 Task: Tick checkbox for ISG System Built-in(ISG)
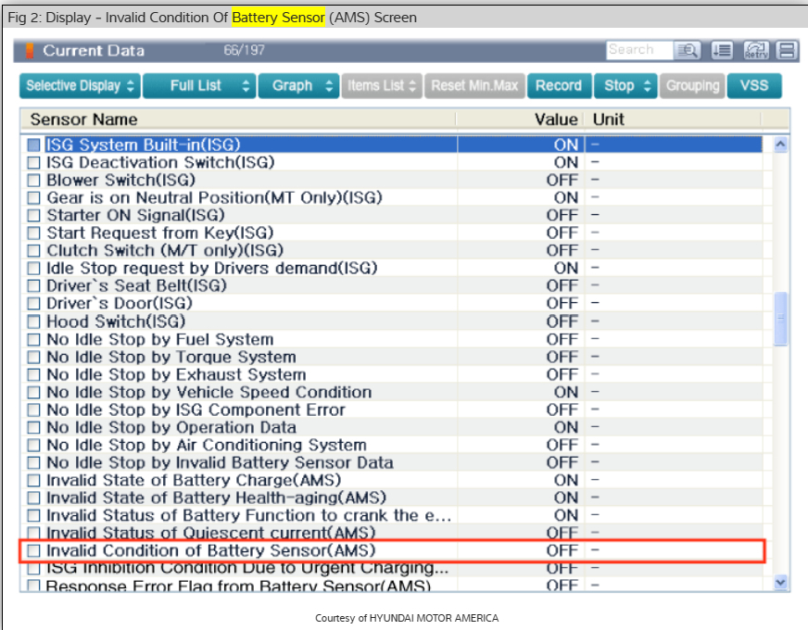pyautogui.click(x=33, y=145)
